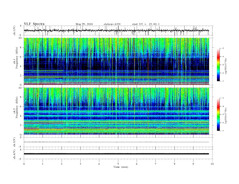Click the "VLF Spectra" plot title
This screenshot has height=184, width=239.
coord(34,24)
